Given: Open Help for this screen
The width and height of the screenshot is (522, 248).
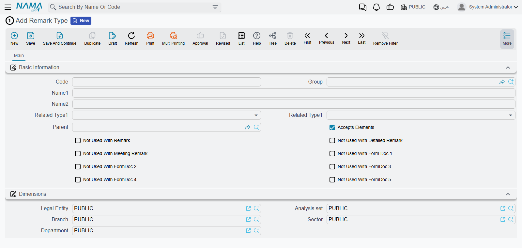Looking at the screenshot, I should point(257,36).
